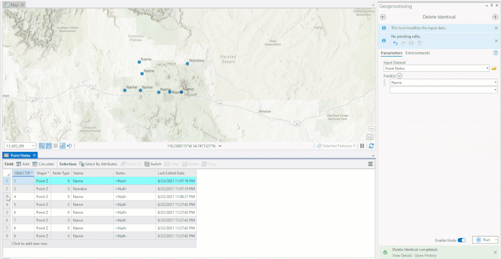Open Select By Attributes in the table toolbar

98,164
